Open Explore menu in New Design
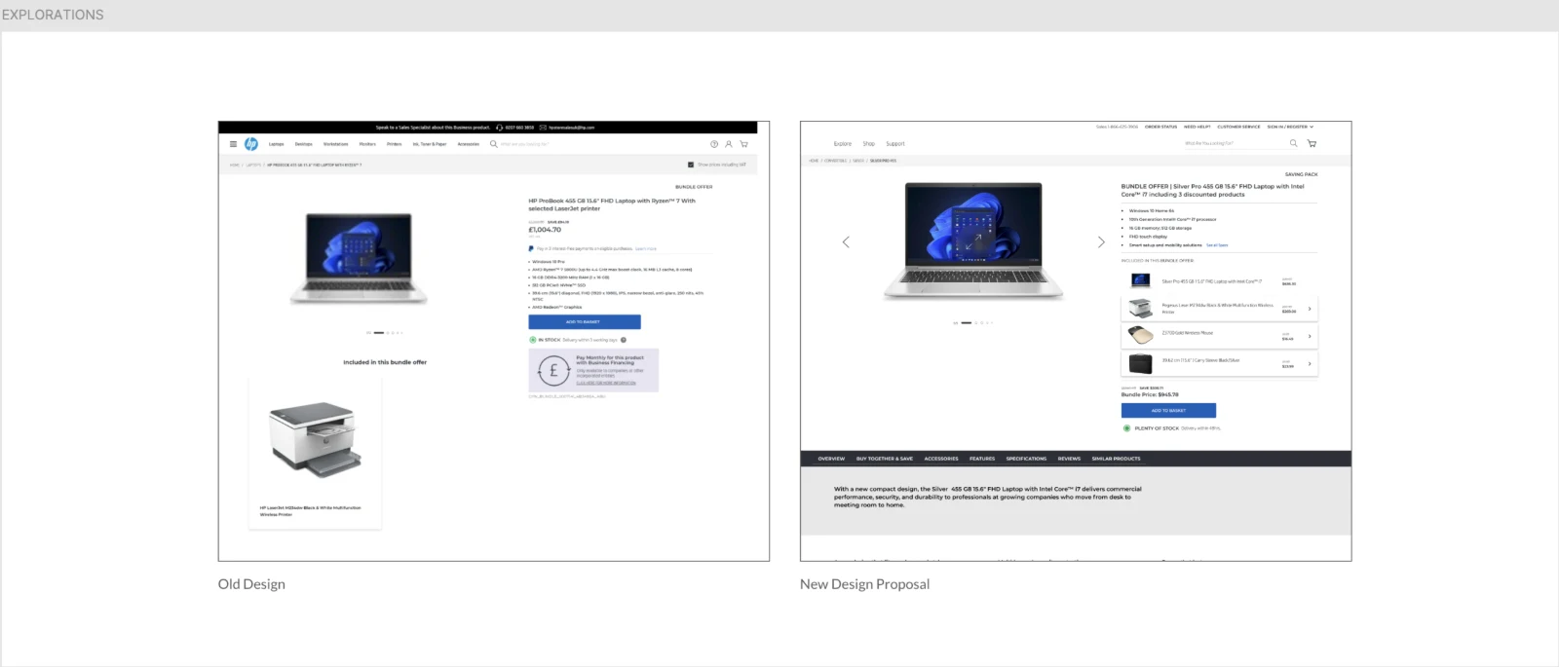Image resolution: width=1559 pixels, height=667 pixels. (843, 144)
